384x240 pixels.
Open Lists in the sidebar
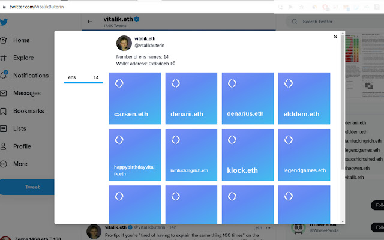(20, 128)
